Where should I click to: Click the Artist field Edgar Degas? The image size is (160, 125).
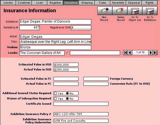pos(55,36)
